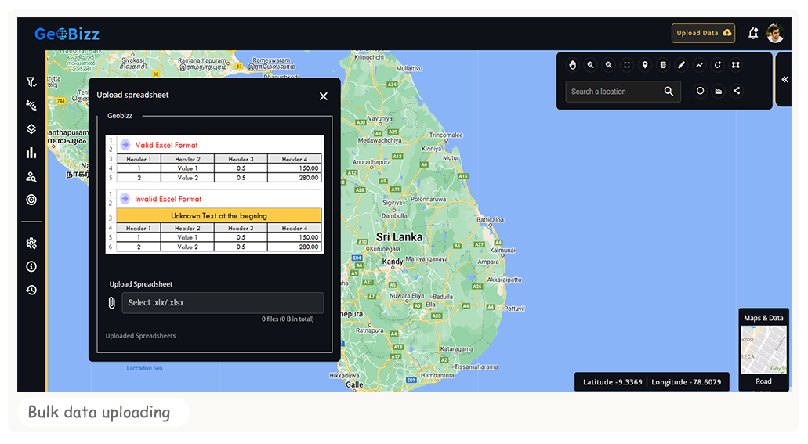
Task: Click the Upload spreadsheet dialog title
Action: (x=133, y=95)
